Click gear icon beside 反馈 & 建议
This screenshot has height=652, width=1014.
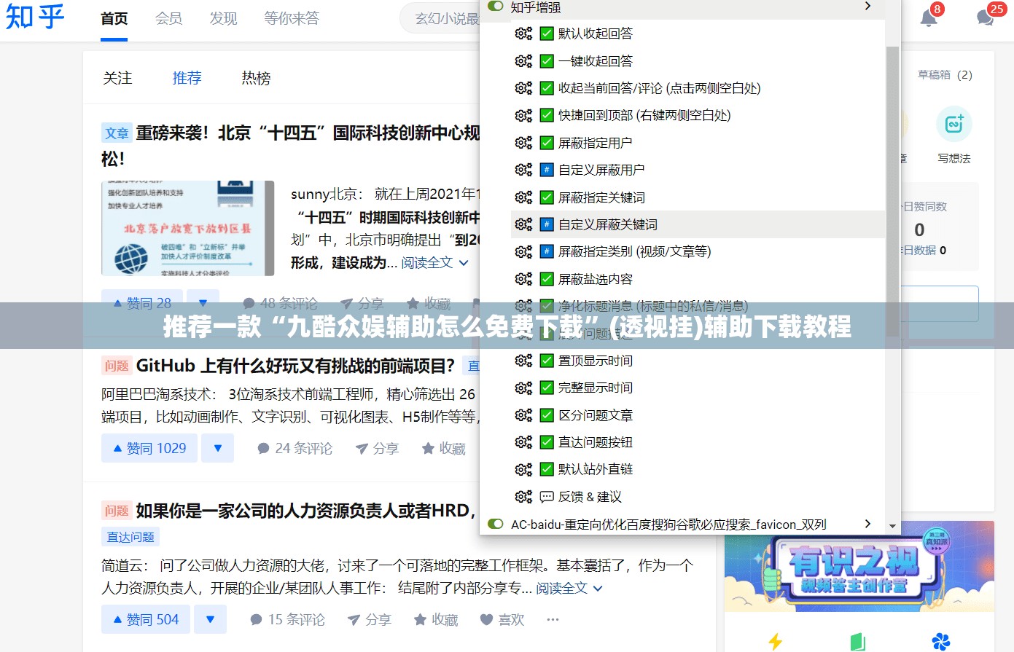[523, 497]
